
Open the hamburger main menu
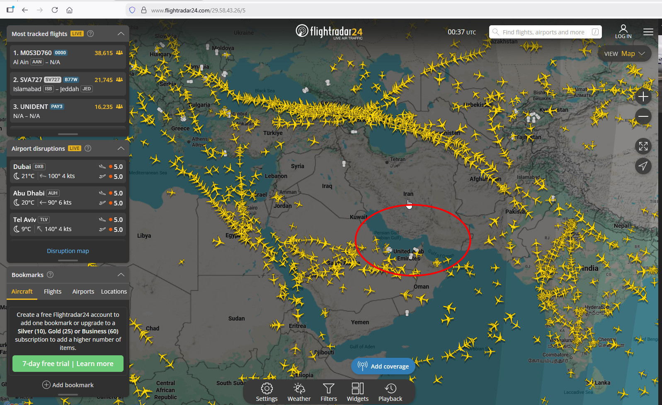(x=648, y=32)
